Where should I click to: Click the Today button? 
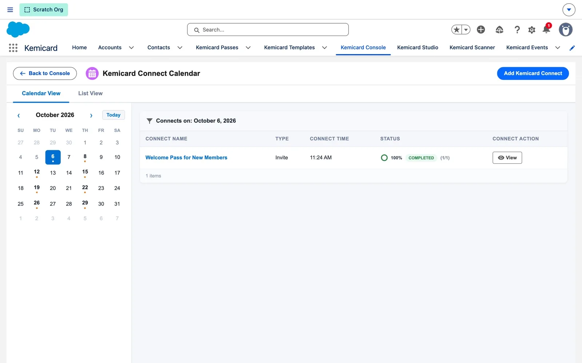pos(113,115)
